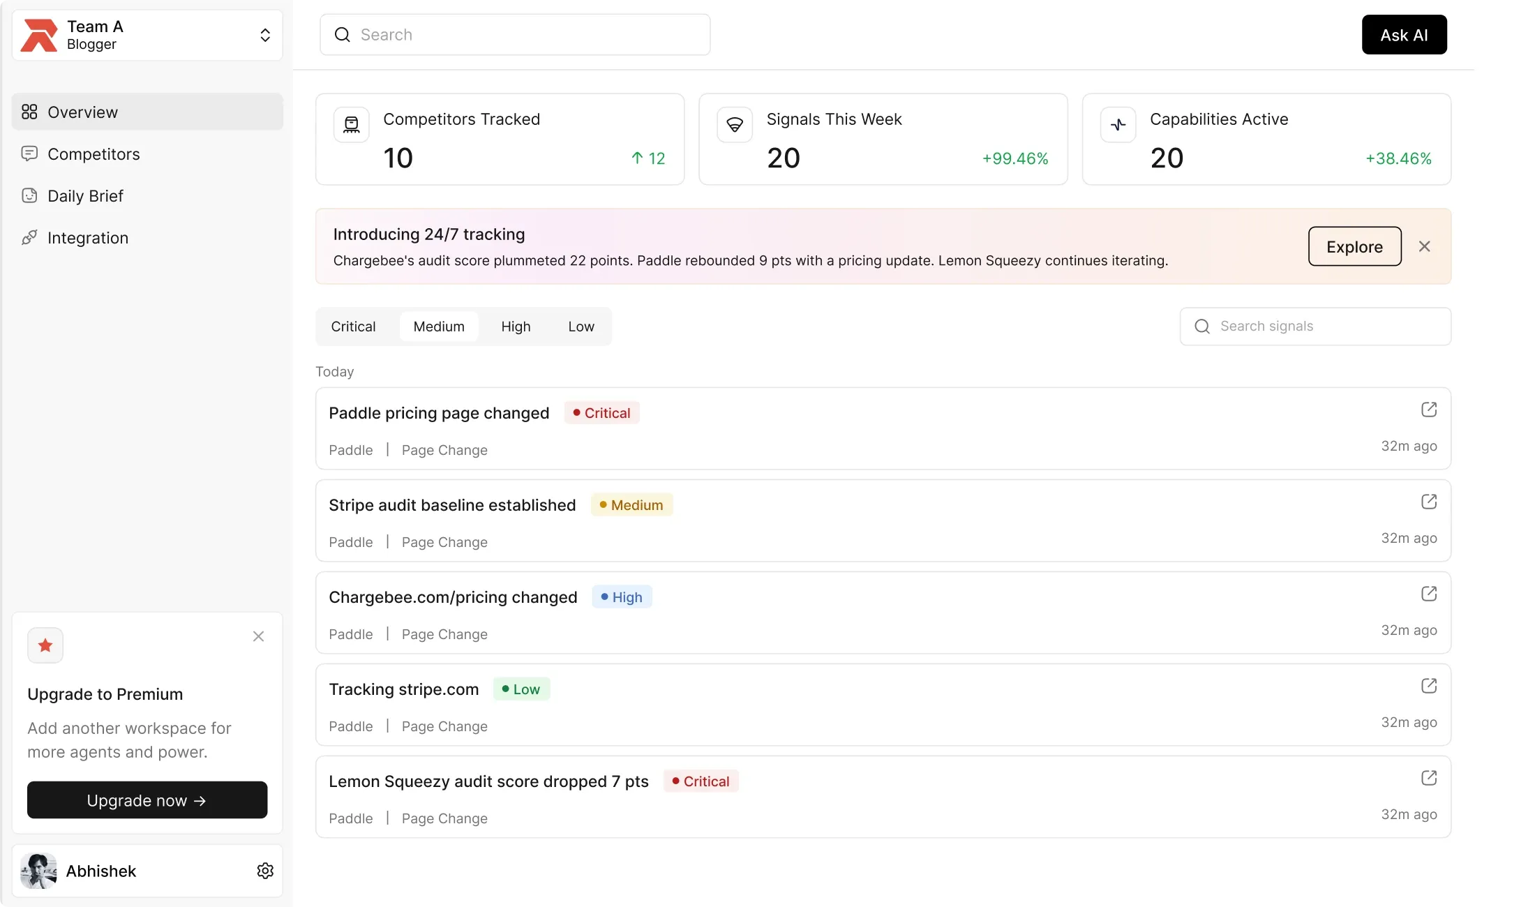Open external link for Tracking stripe.com
Viewport: 1535px width, 907px height.
[1428, 686]
